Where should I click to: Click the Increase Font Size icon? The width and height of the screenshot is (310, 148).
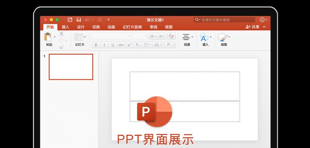point(153,36)
